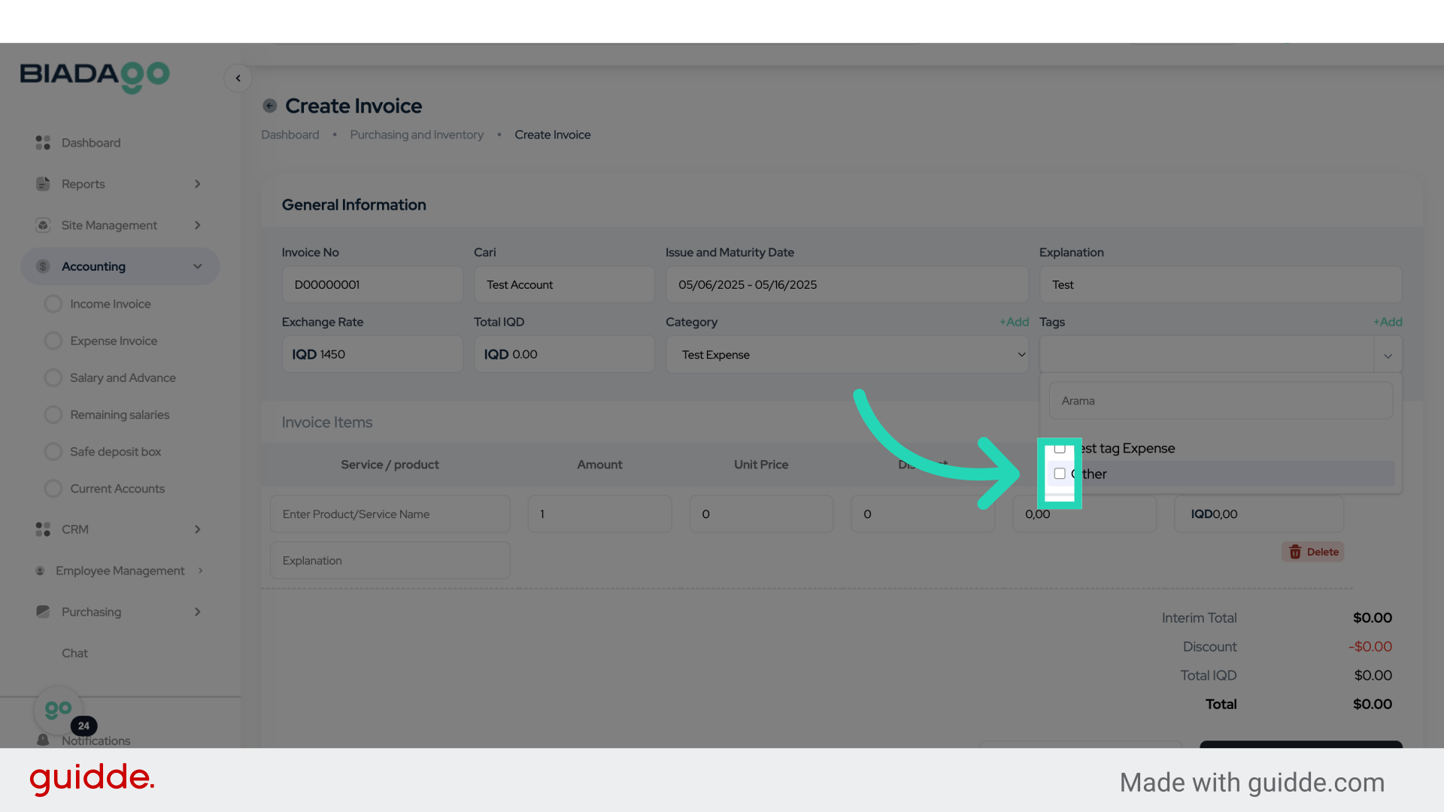Screen dimensions: 1444x812
Task: Collapse sidebar with the chevron button
Action: [x=238, y=78]
